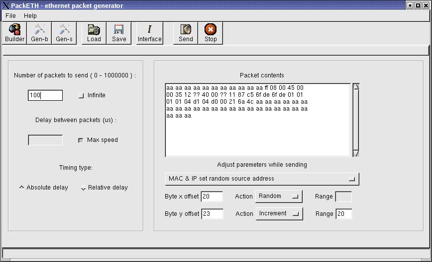This screenshot has height=262, width=432.
Task: Open the Builder tool
Action: pyautogui.click(x=14, y=33)
